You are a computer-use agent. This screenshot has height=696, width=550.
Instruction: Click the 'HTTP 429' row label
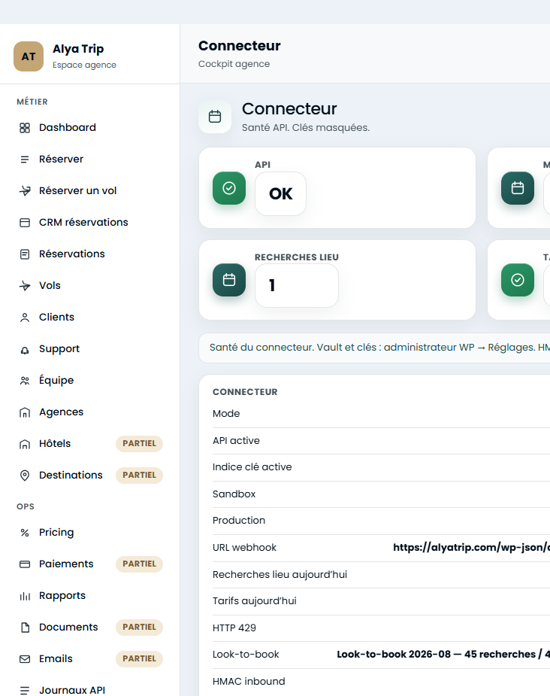[x=234, y=628]
